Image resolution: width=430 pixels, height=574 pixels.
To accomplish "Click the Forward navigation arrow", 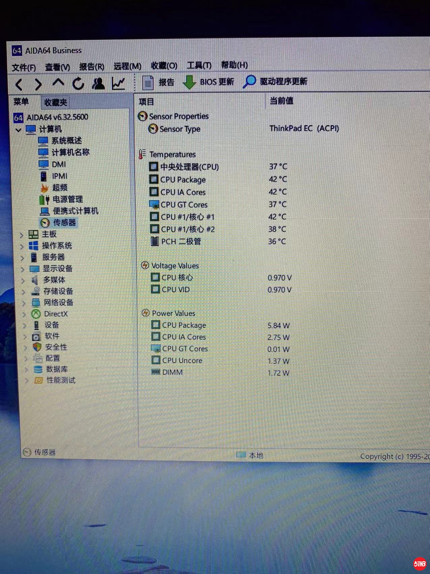I will pos(38,84).
